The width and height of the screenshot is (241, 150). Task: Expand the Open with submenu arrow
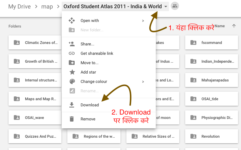[143, 21]
